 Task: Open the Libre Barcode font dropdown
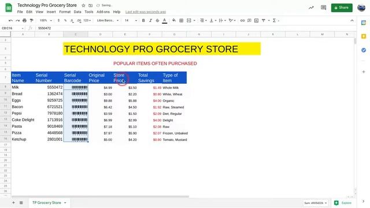[108, 21]
